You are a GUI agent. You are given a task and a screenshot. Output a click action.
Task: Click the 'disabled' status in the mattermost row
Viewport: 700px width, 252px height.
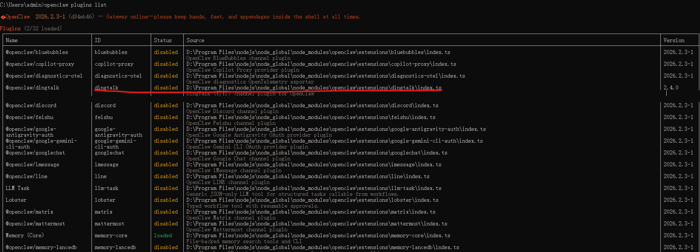click(166, 224)
